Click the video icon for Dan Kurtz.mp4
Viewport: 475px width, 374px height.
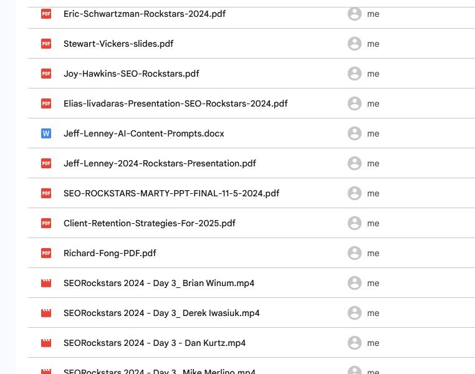tap(46, 343)
